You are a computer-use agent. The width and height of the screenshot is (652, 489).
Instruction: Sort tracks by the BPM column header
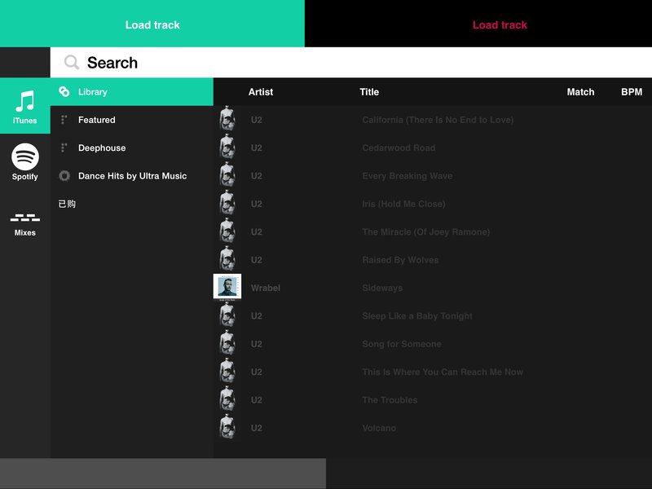tap(631, 92)
